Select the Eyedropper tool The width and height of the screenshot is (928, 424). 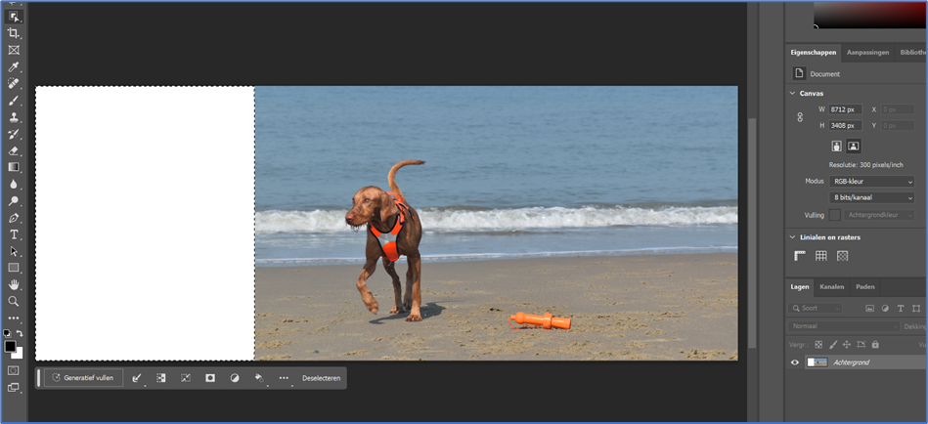coord(13,66)
